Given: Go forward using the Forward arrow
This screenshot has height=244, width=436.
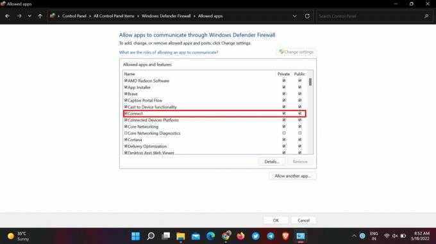Looking at the screenshot, I should click(x=19, y=16).
